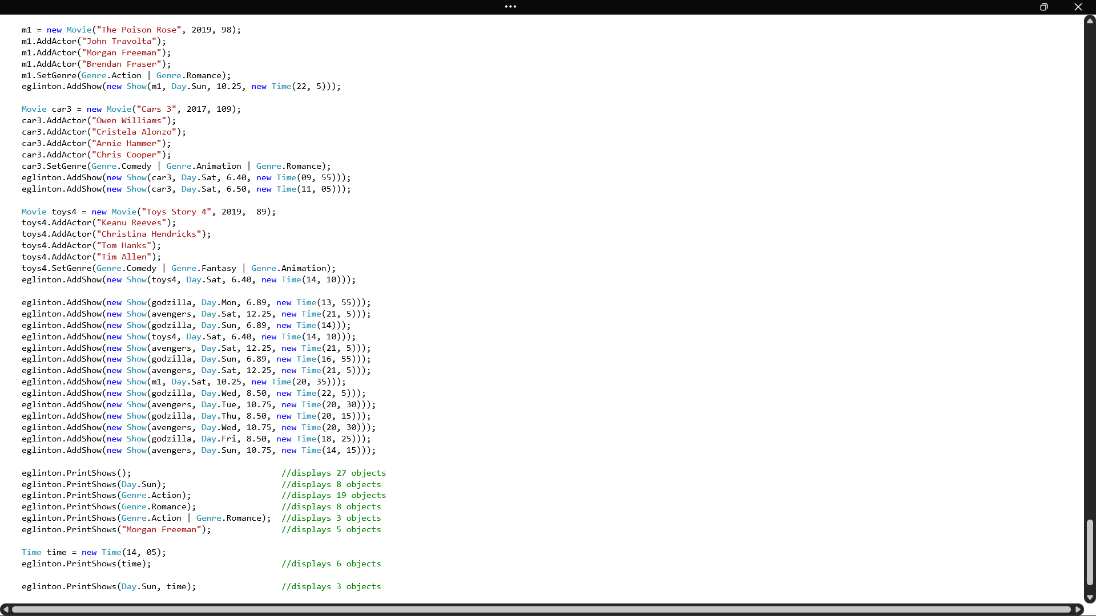The image size is (1096, 616).
Task: Click the scroll up arrow
Action: [1090, 20]
